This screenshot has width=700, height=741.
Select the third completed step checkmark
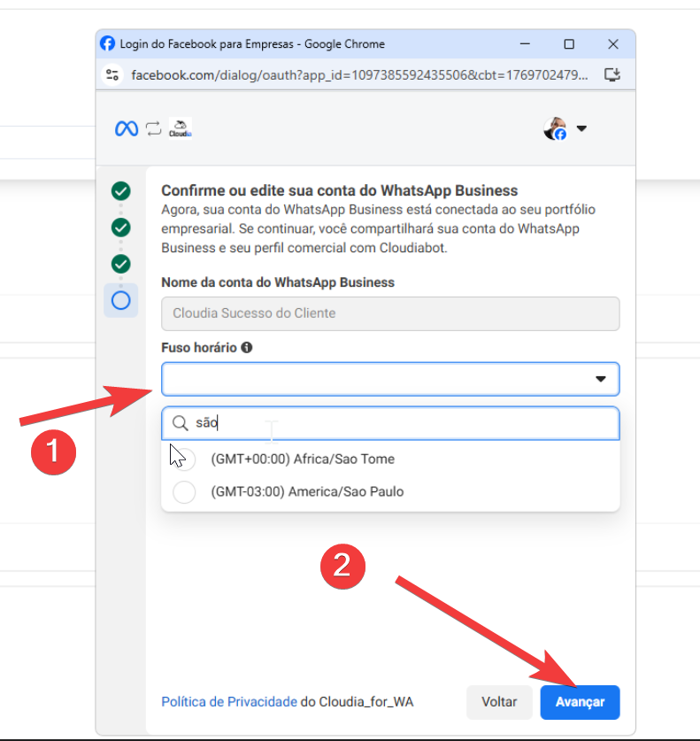121,264
